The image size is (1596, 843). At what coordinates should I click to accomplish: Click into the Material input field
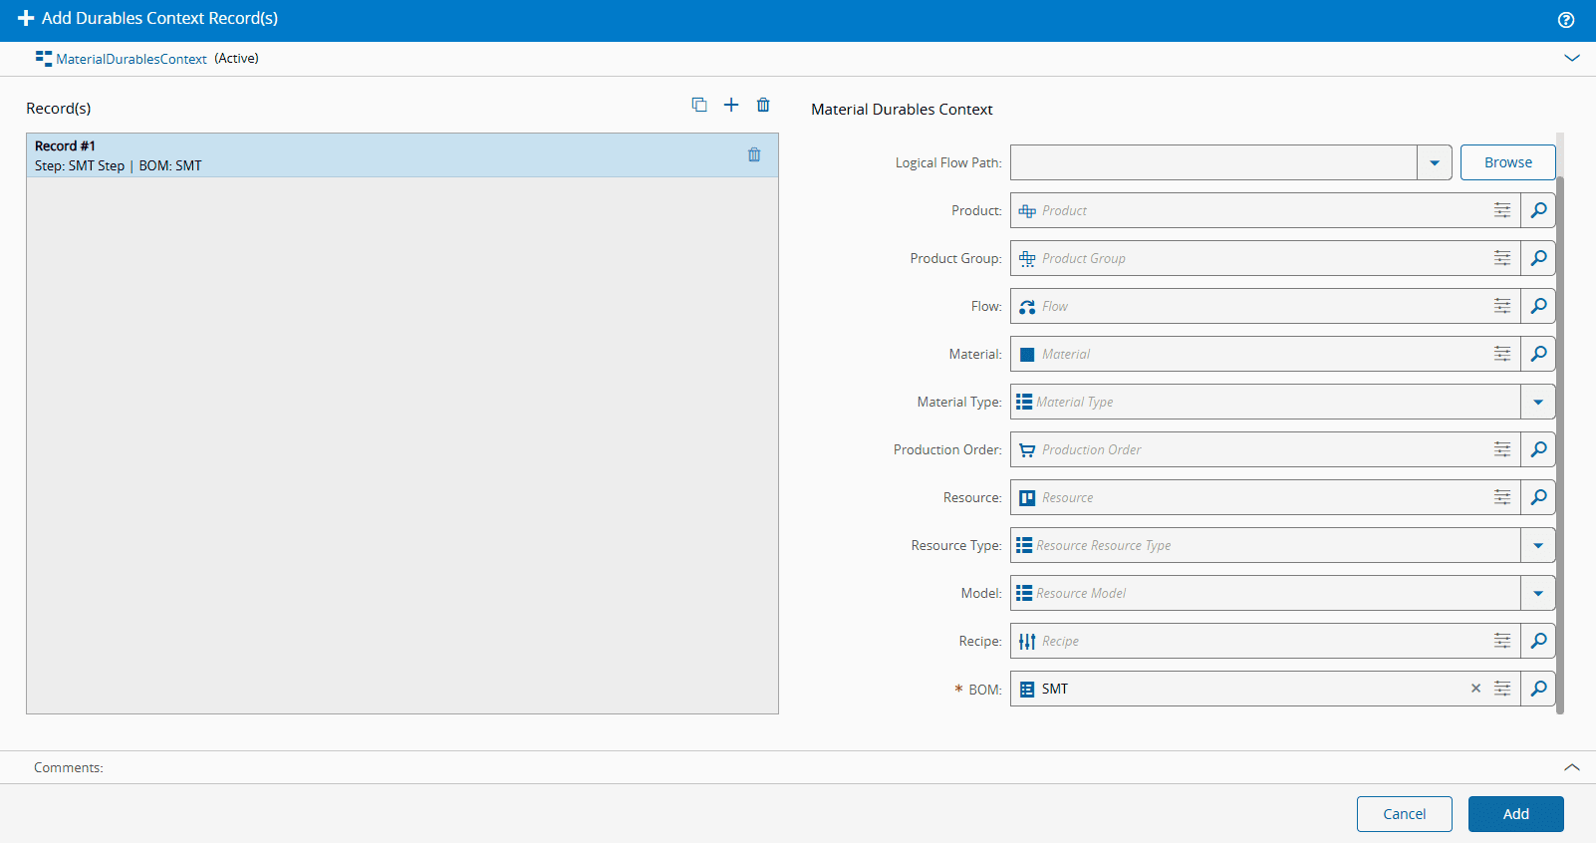point(1255,354)
